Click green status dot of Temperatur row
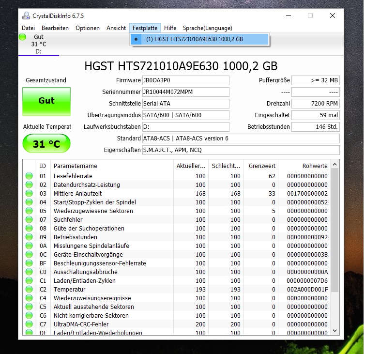The height and width of the screenshot is (354, 365). pos(29,289)
